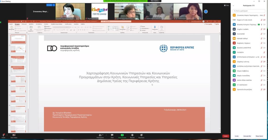This screenshot has width=268, height=140.
Task: Click the green Share Screen icon
Action: pyautogui.click(x=122, y=135)
